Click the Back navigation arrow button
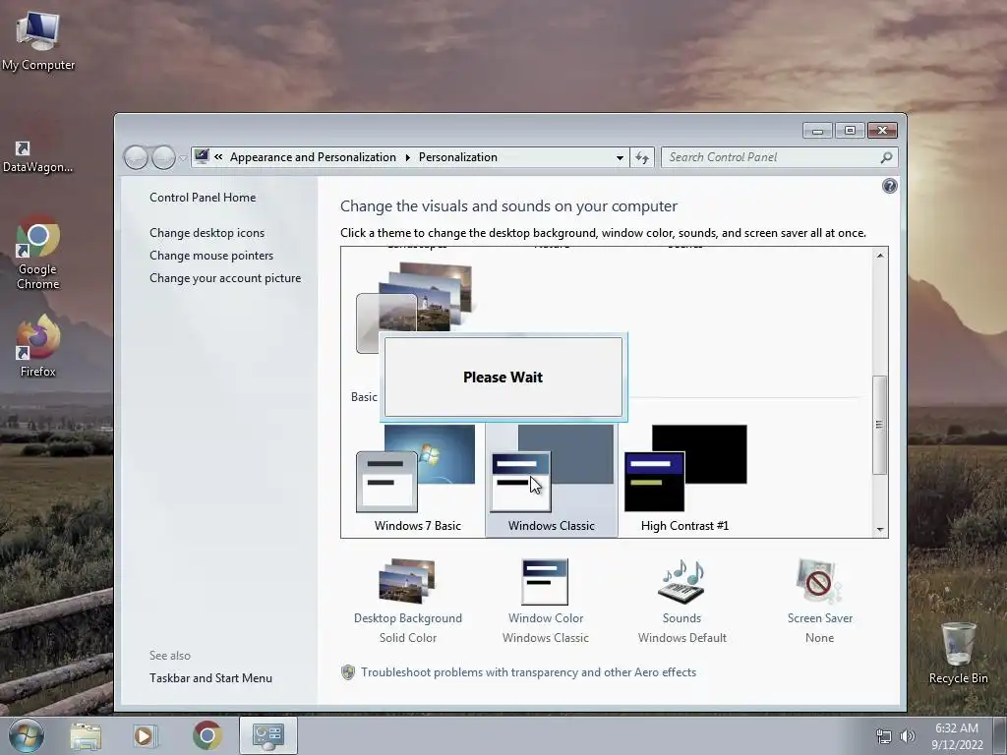Screen dimensions: 1007x755 pos(136,157)
